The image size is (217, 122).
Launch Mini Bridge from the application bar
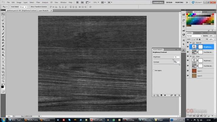(x=82, y=2)
